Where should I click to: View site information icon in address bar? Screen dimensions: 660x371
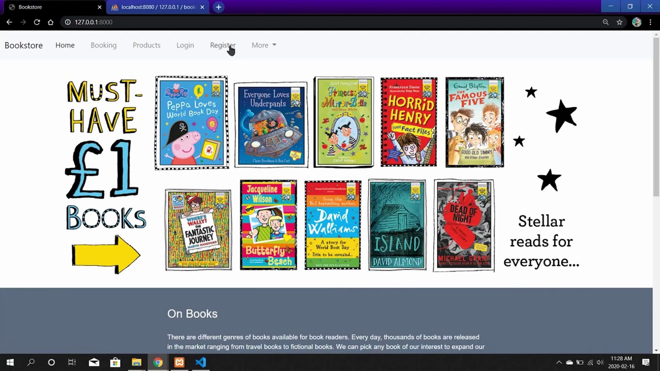tap(68, 22)
